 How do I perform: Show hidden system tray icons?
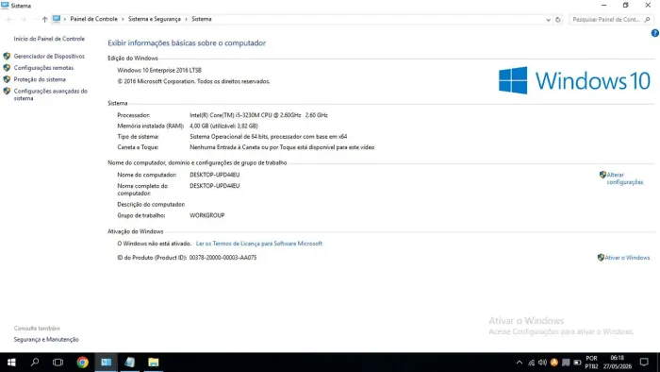[x=520, y=363]
